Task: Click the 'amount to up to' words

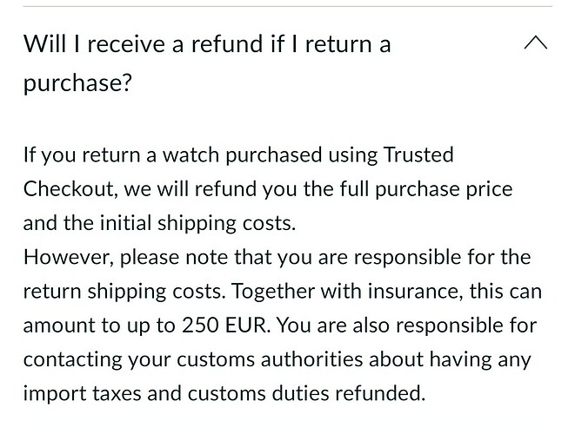Action: tap(99, 325)
